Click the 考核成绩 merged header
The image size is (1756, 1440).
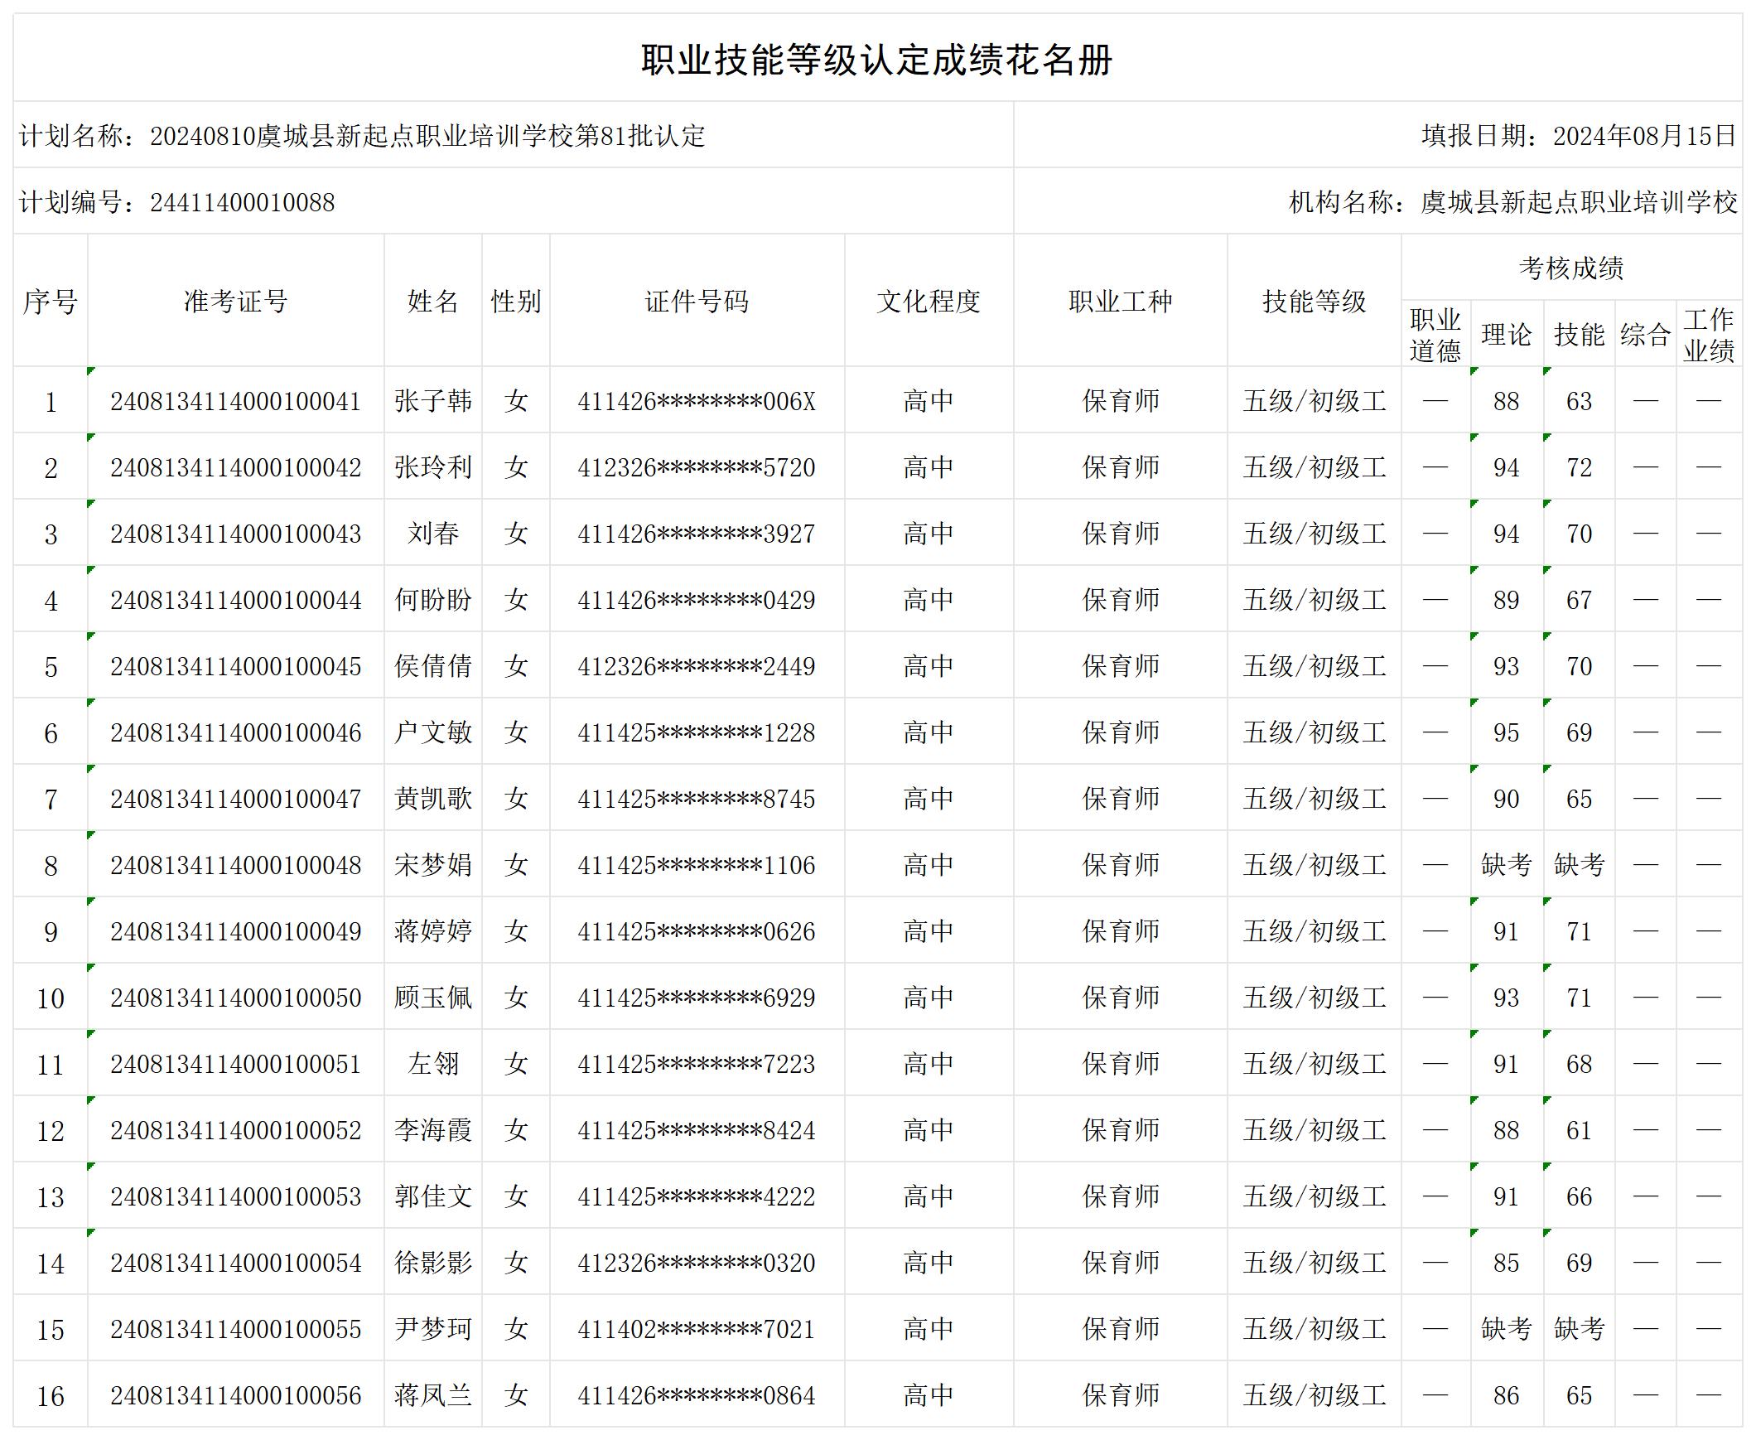click(1570, 268)
